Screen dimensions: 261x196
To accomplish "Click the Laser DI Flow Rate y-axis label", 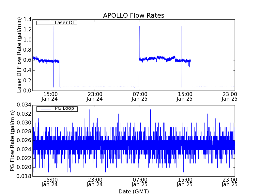I will (19, 55).
